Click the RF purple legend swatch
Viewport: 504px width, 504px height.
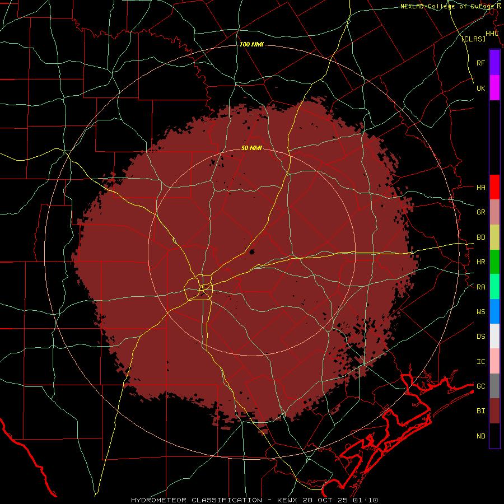(494, 62)
